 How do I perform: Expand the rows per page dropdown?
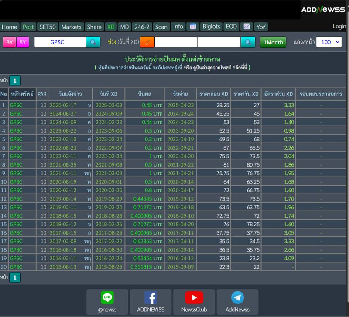pos(328,42)
